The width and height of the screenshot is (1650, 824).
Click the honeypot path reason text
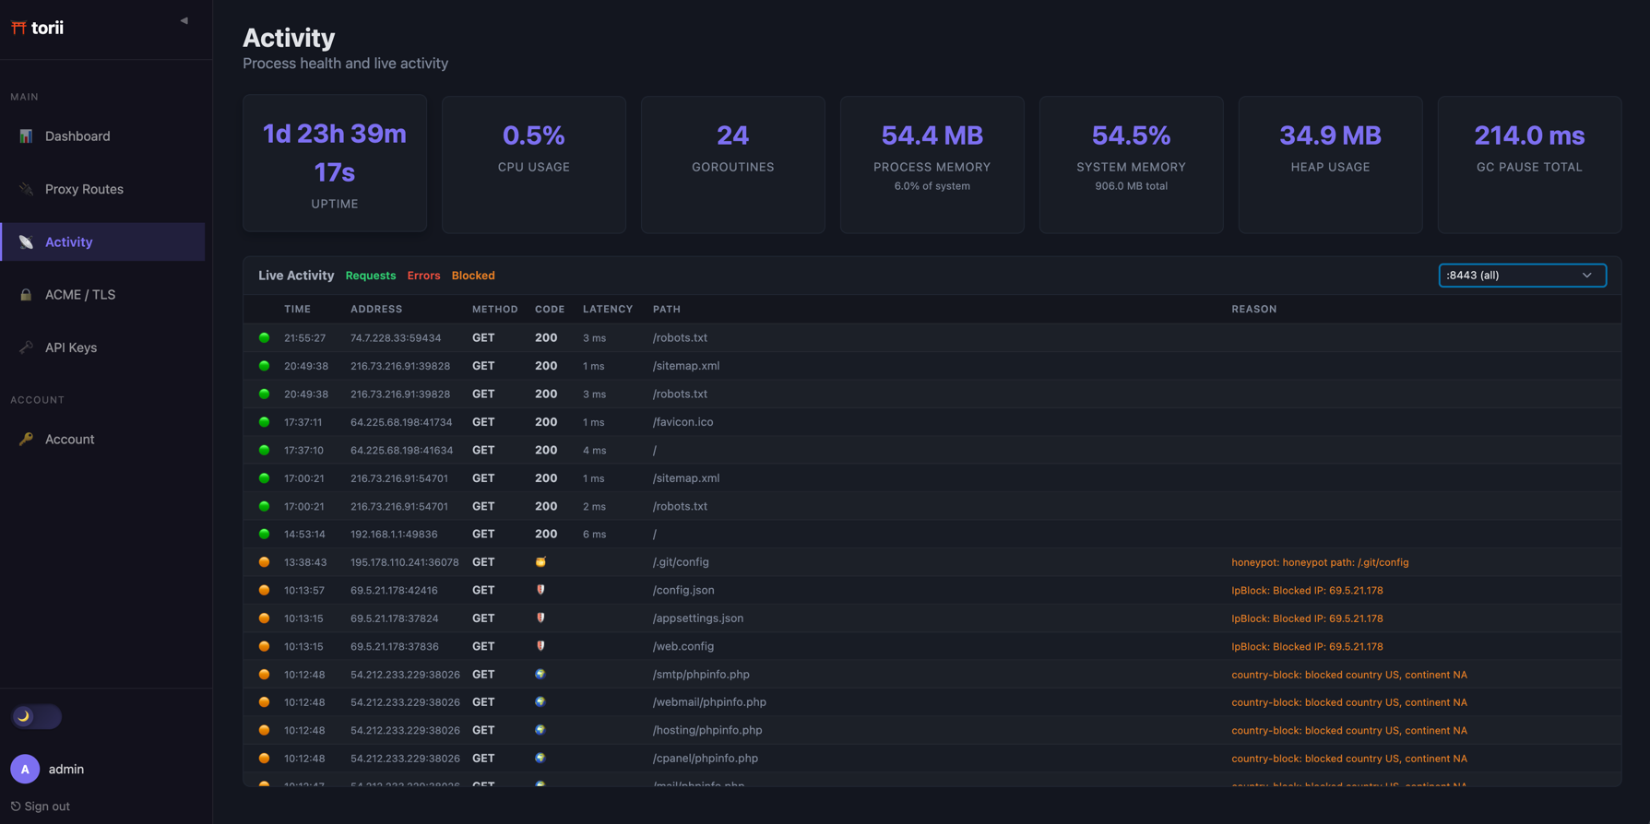tap(1320, 562)
